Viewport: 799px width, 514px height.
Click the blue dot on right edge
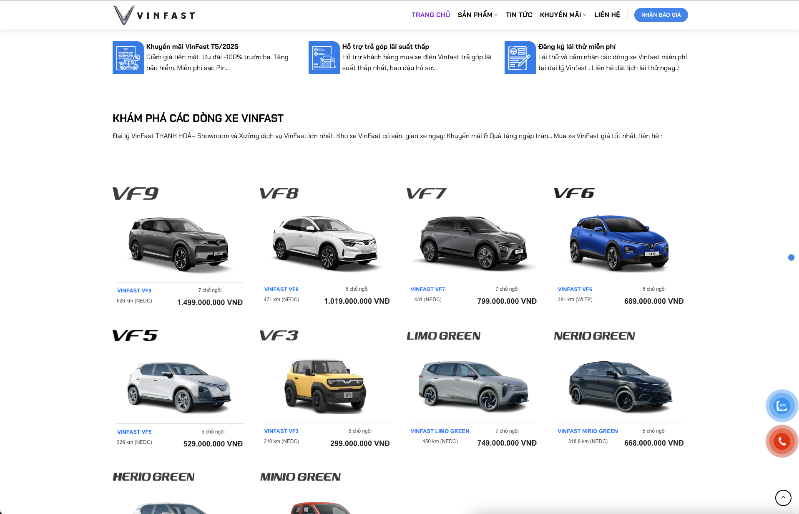pos(791,258)
